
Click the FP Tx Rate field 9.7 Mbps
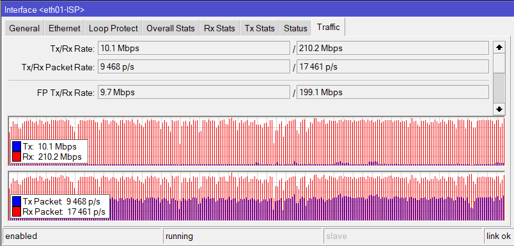coord(194,92)
